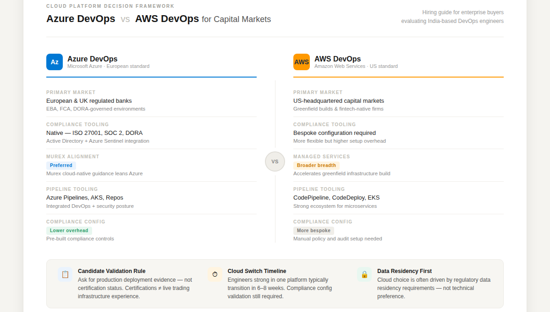Click the orange AWS logo icon
550x312 pixels.
302,62
